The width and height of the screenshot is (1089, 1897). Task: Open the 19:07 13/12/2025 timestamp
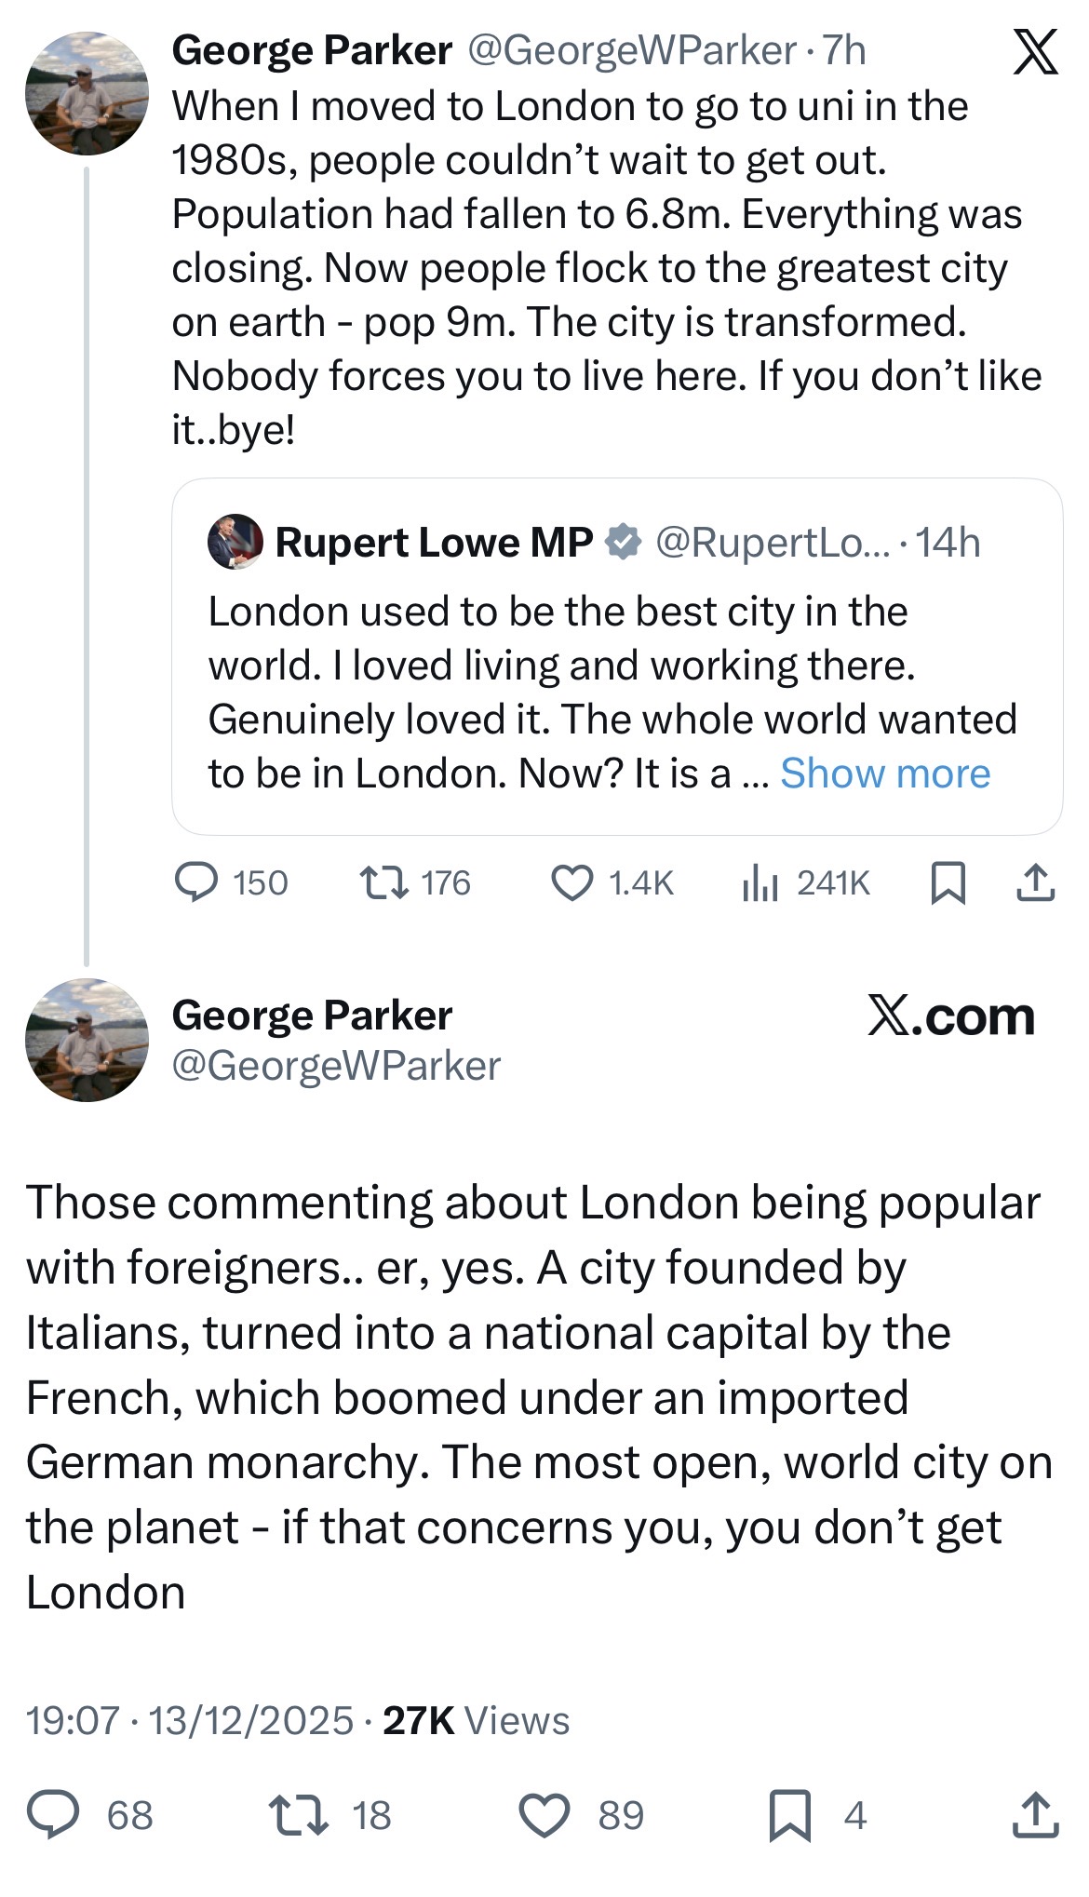click(190, 1721)
